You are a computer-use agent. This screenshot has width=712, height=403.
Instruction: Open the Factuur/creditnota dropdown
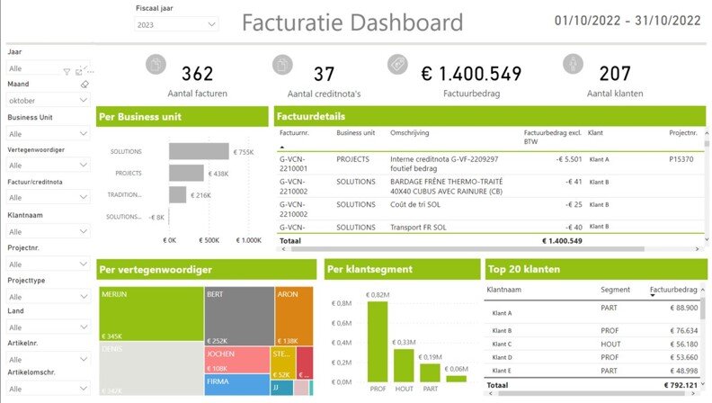[x=49, y=197]
